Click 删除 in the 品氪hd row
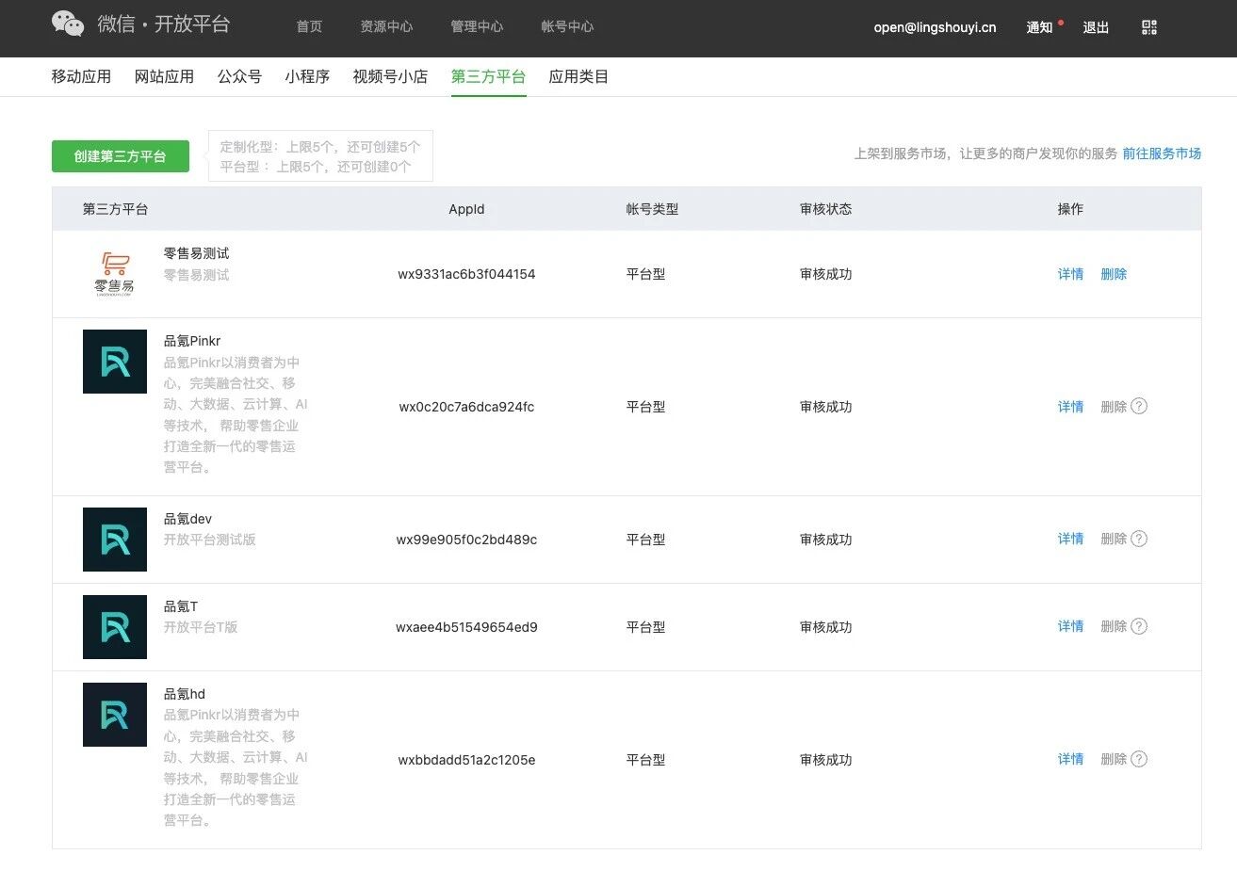This screenshot has width=1237, height=887. (x=1114, y=759)
